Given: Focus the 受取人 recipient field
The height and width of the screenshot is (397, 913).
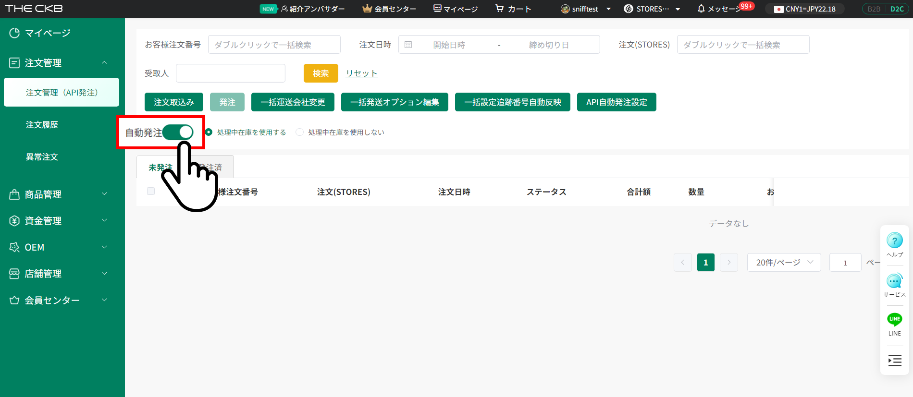Looking at the screenshot, I should point(231,73).
